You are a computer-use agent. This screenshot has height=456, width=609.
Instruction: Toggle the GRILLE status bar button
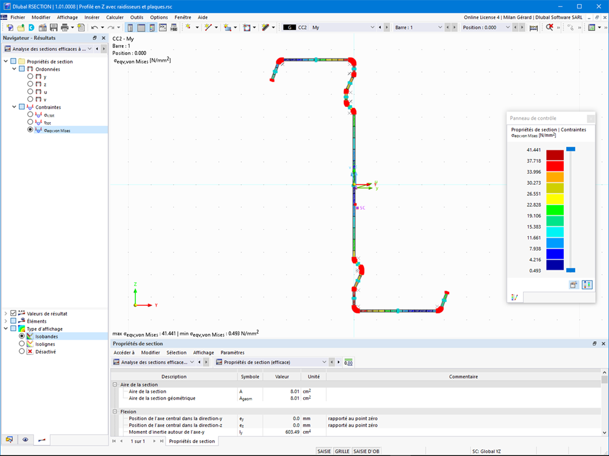[x=342, y=451]
